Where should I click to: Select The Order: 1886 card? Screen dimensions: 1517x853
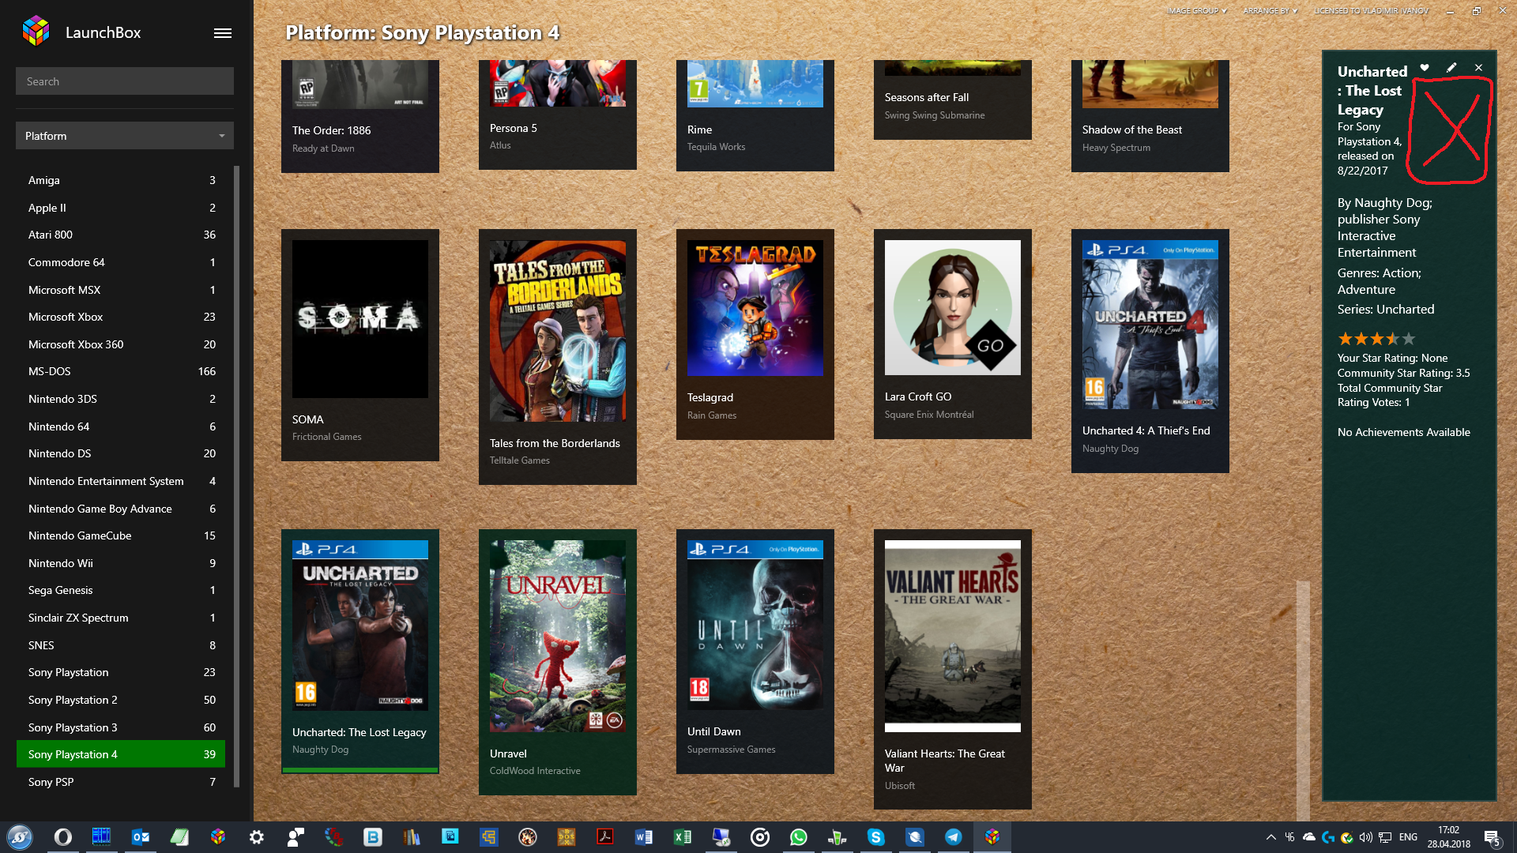(360, 116)
